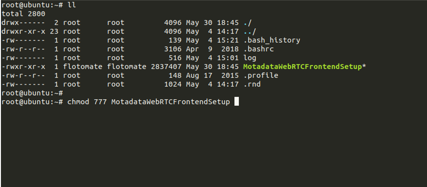Click the parent directory ../ entry
The height and width of the screenshot is (187, 427).
click(250, 32)
